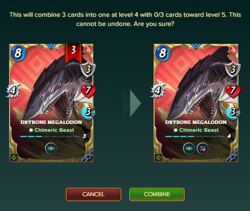The height and width of the screenshot is (211, 250).
Task: Click the green COMBINE button
Action: tap(157, 194)
